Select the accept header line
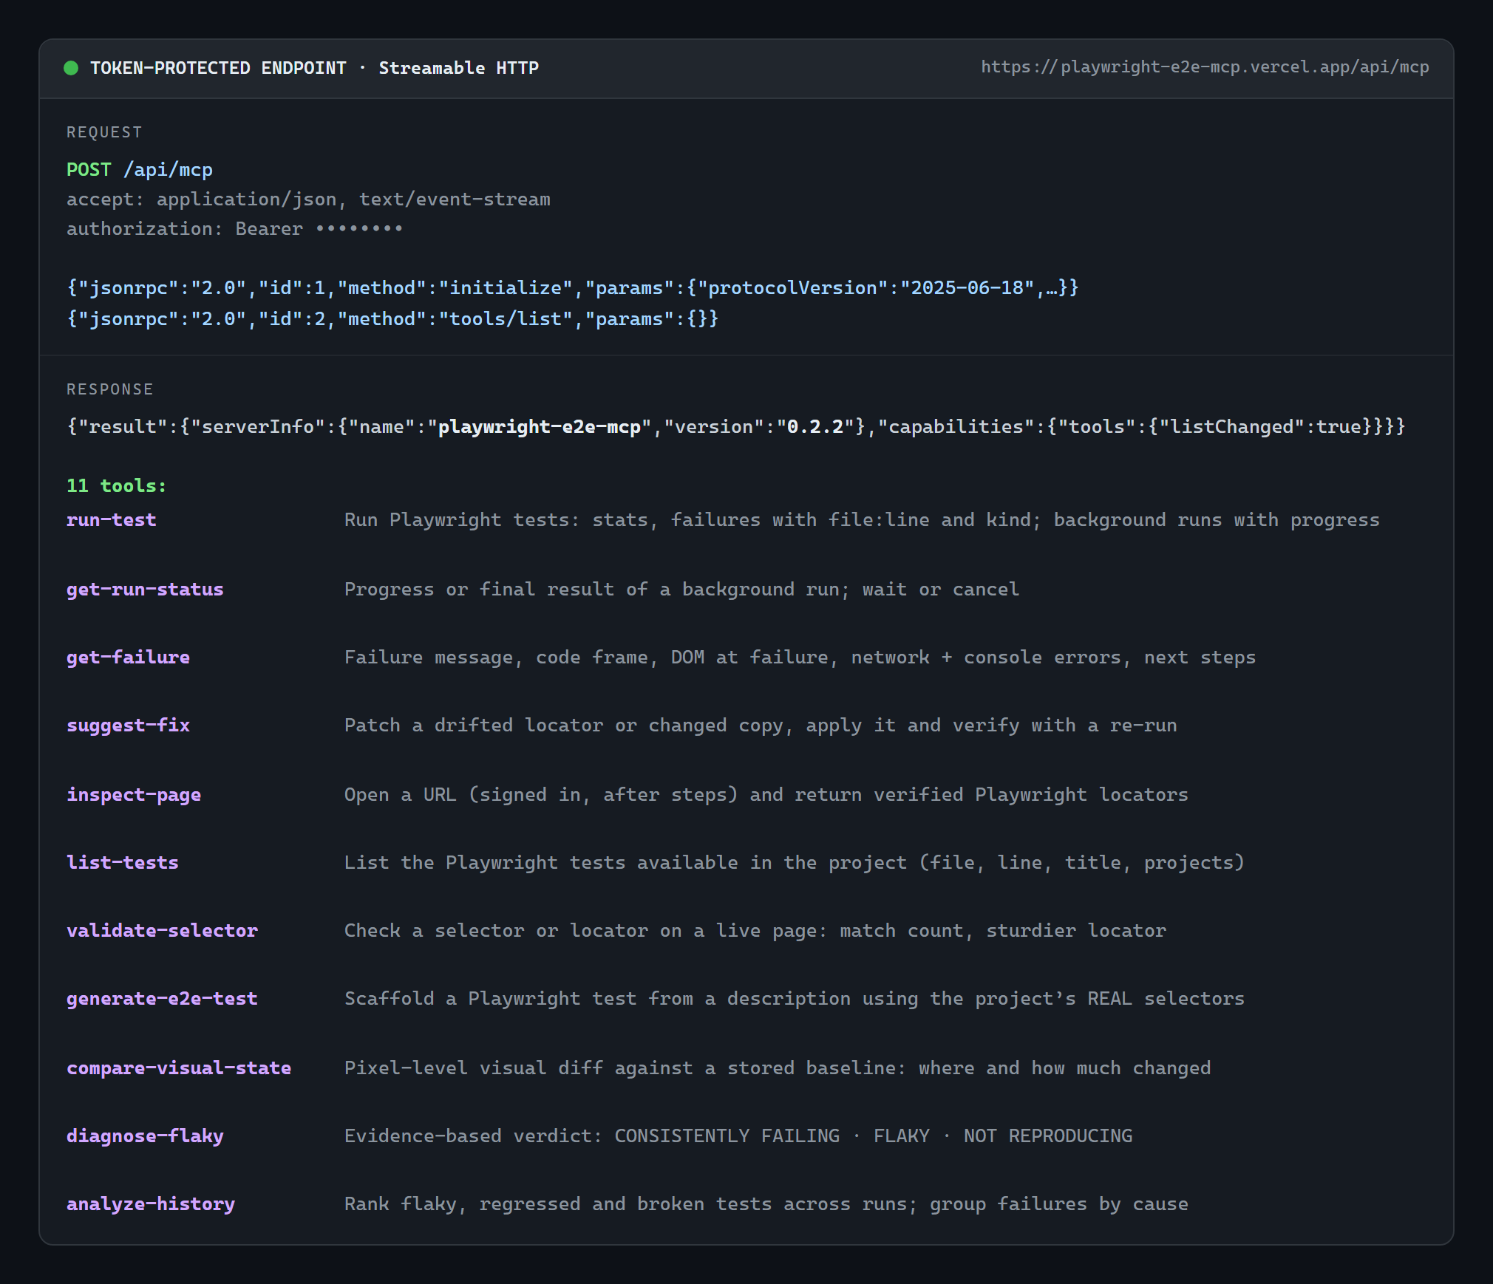The height and width of the screenshot is (1284, 1493). pos(308,199)
